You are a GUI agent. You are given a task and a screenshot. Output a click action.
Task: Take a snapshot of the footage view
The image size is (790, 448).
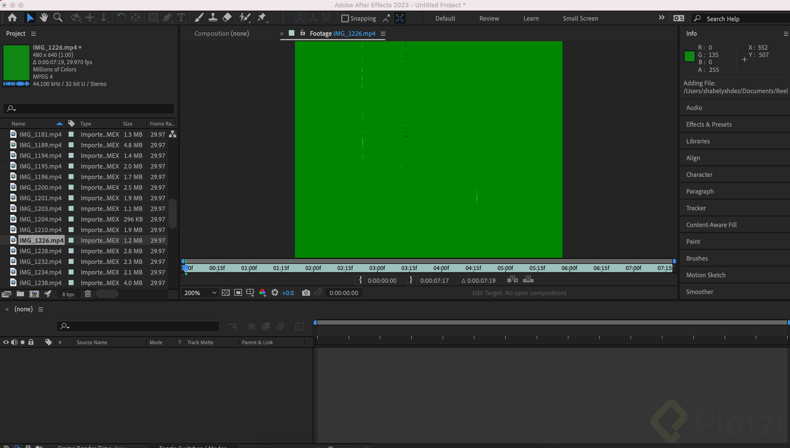pos(306,293)
